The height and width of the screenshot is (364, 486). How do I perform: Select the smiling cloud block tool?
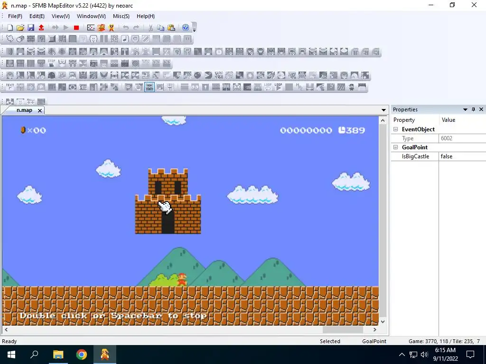pyautogui.click(x=93, y=39)
